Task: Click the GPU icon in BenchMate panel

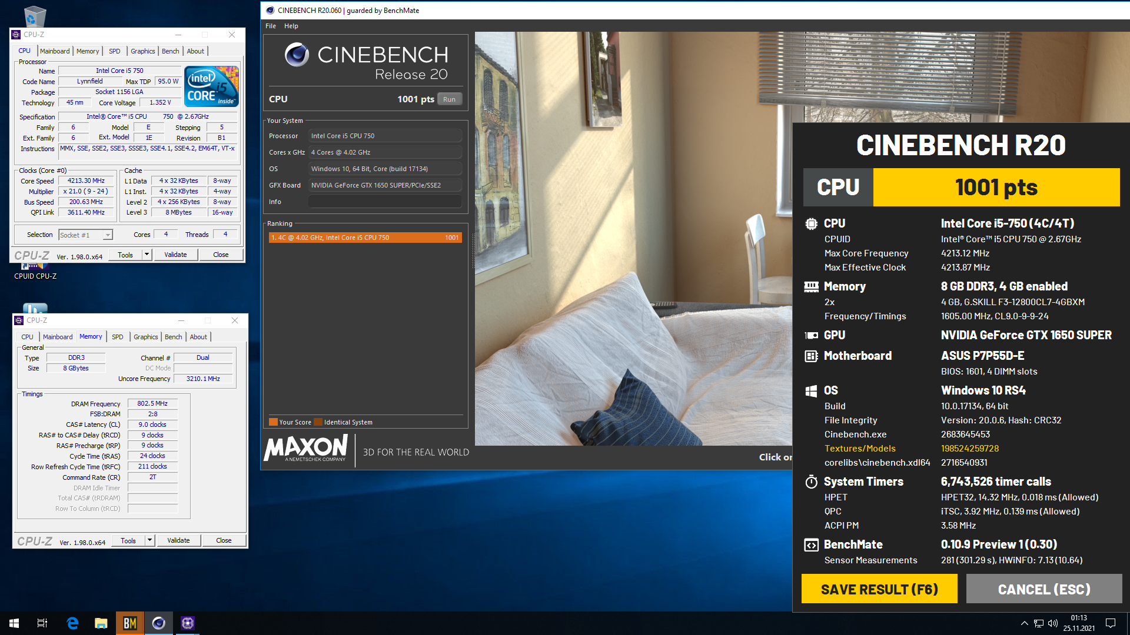Action: click(811, 335)
